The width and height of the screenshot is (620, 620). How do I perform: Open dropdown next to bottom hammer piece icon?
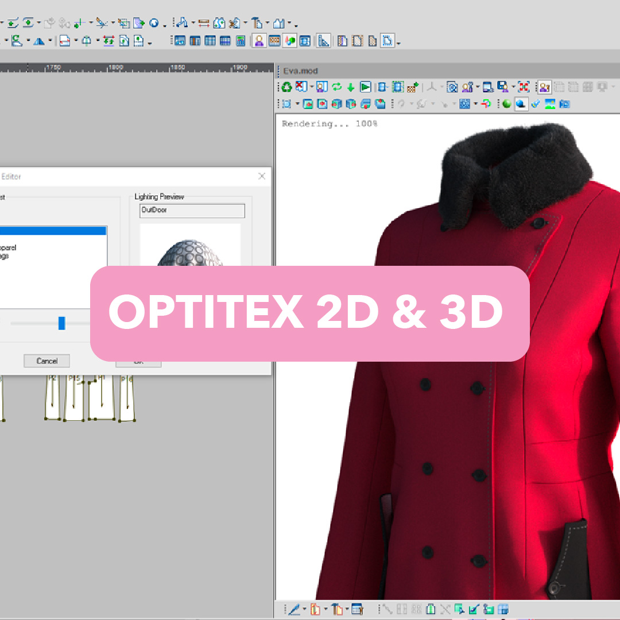(x=347, y=609)
